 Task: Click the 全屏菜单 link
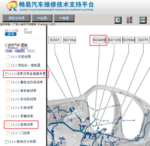pos(129,20)
